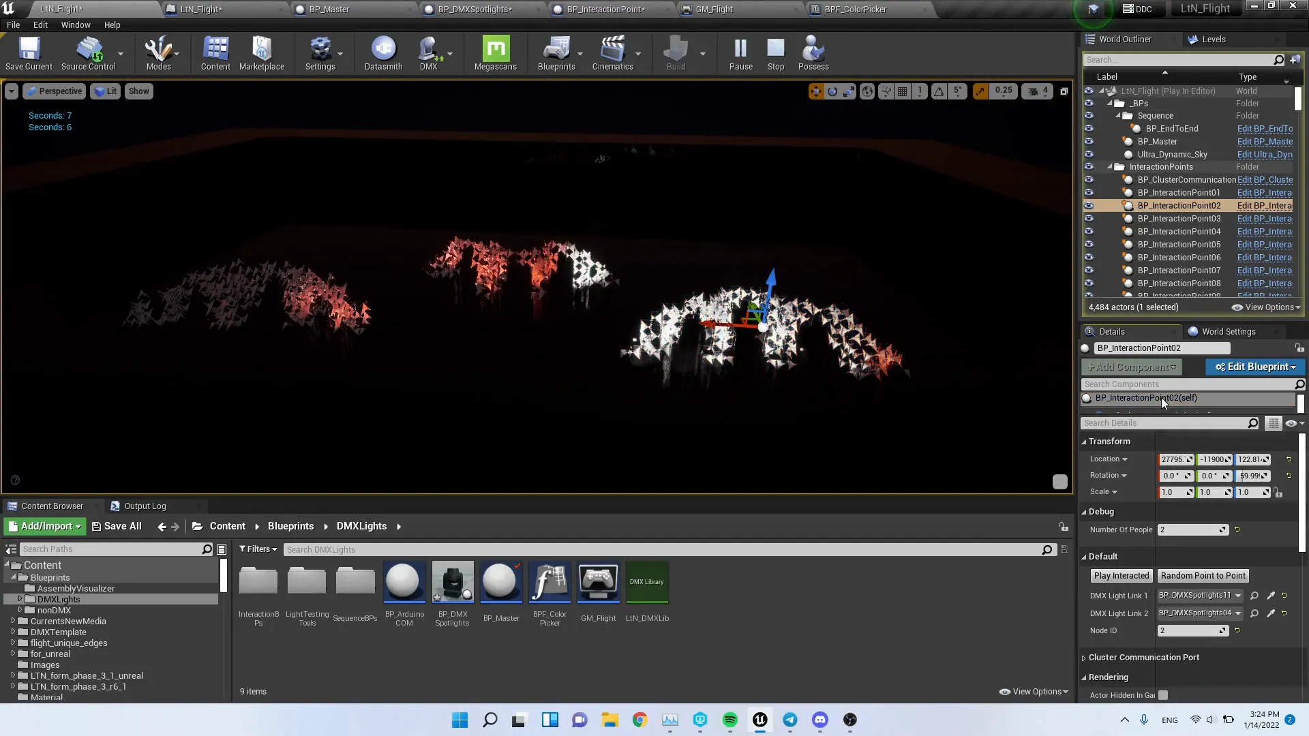
Task: Click Save Current toolbar icon
Action: [29, 53]
